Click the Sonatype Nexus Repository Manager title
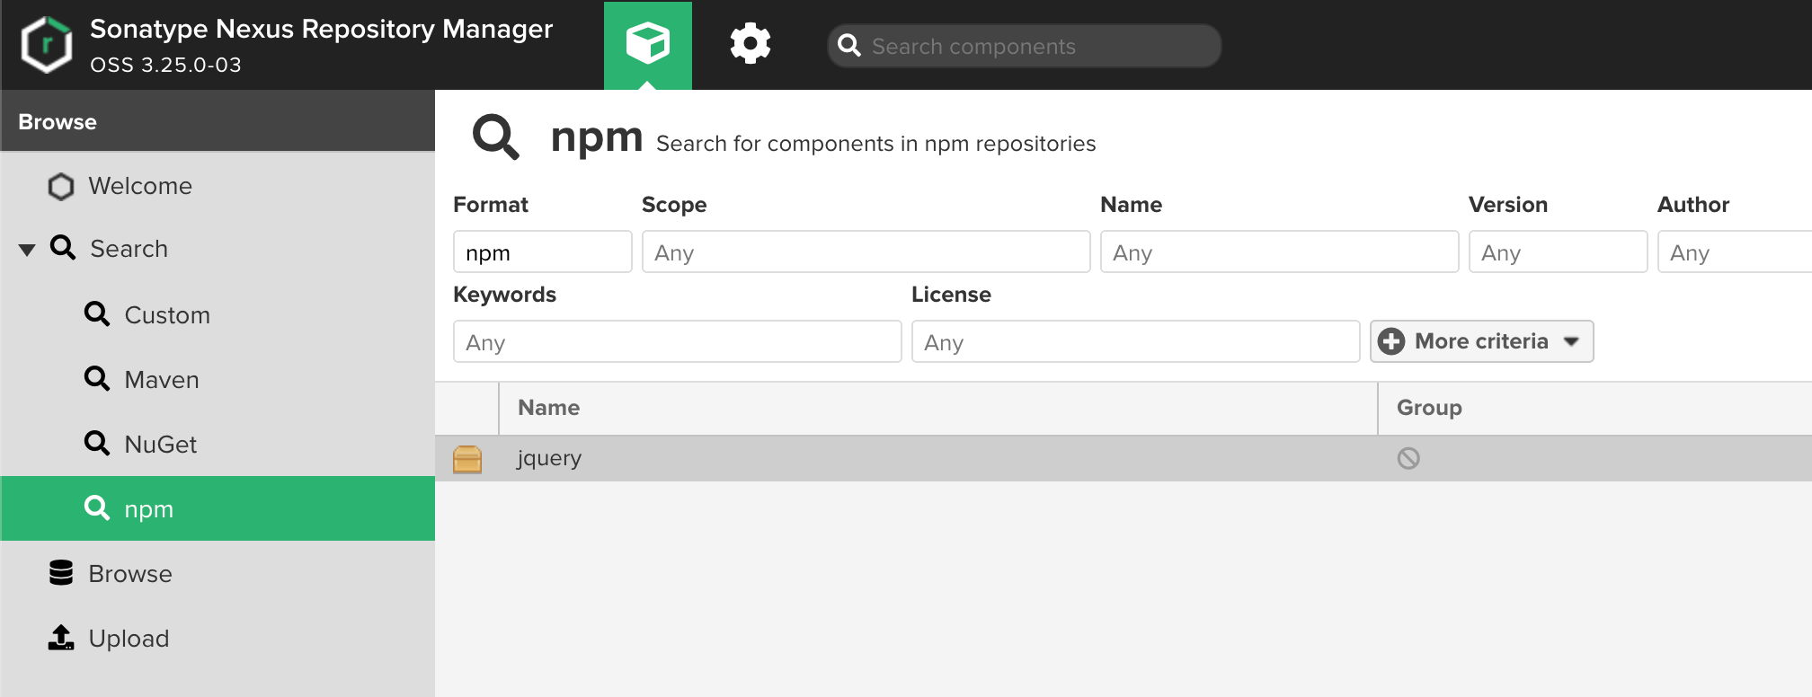This screenshot has height=697, width=1812. 321,30
